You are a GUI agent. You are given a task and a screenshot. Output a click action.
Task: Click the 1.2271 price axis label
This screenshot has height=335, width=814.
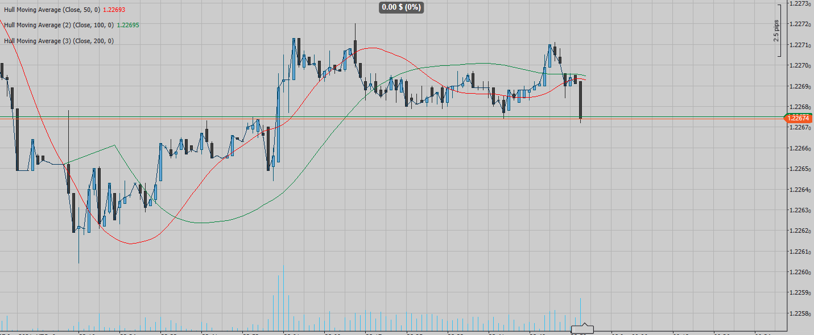(800, 45)
